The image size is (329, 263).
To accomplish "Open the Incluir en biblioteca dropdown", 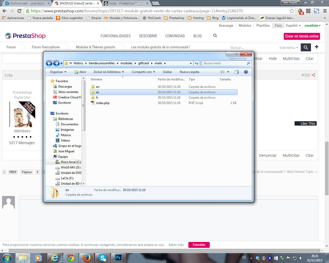I will tap(109, 72).
